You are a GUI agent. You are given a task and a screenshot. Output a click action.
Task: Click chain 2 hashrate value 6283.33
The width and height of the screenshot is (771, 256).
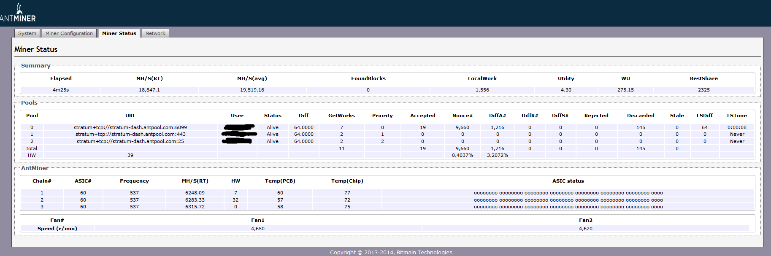pyautogui.click(x=195, y=200)
